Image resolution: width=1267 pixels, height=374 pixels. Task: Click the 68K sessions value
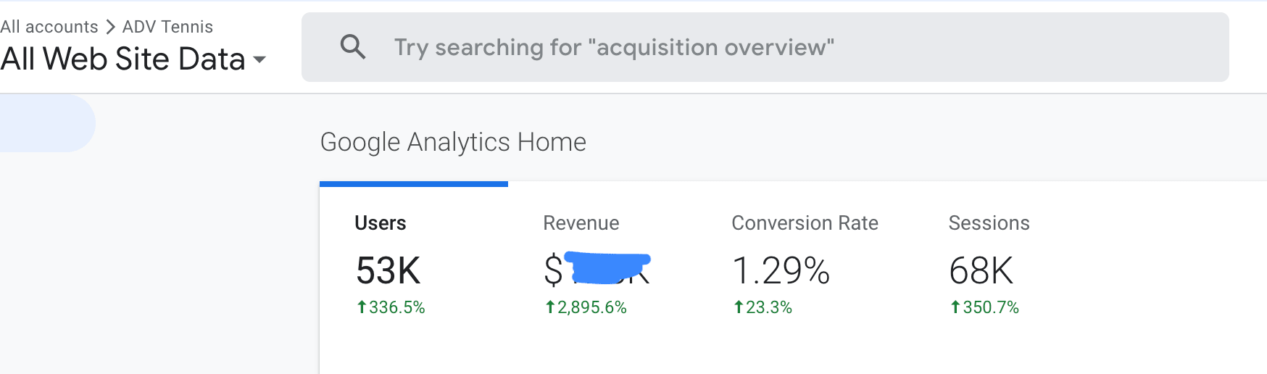[x=981, y=271]
